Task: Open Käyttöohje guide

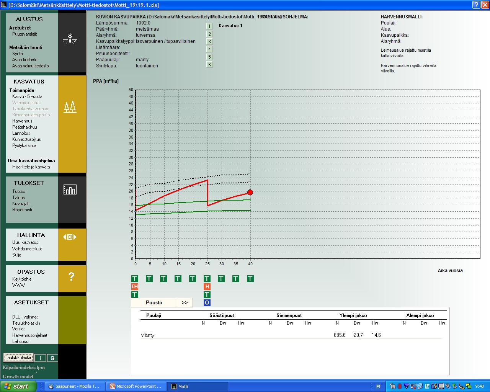Action: coord(22,279)
